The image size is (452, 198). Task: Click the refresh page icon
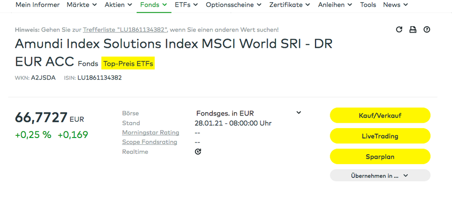(x=399, y=30)
